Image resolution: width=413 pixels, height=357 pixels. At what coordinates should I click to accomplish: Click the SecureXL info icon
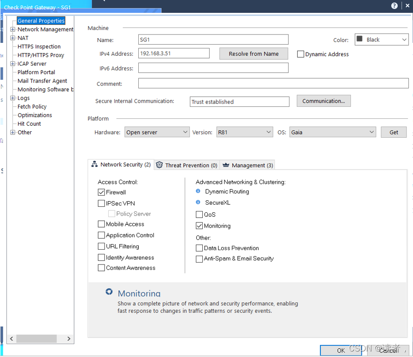[198, 202]
